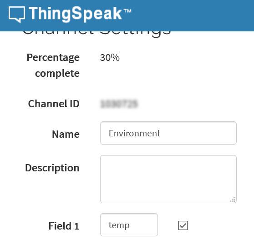Image resolution: width=254 pixels, height=245 pixels.
Task: Focus the Name field containing Environment
Action: [x=168, y=133]
